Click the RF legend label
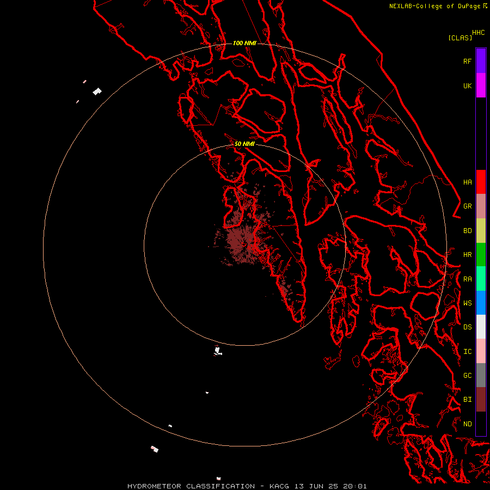 tap(467, 61)
